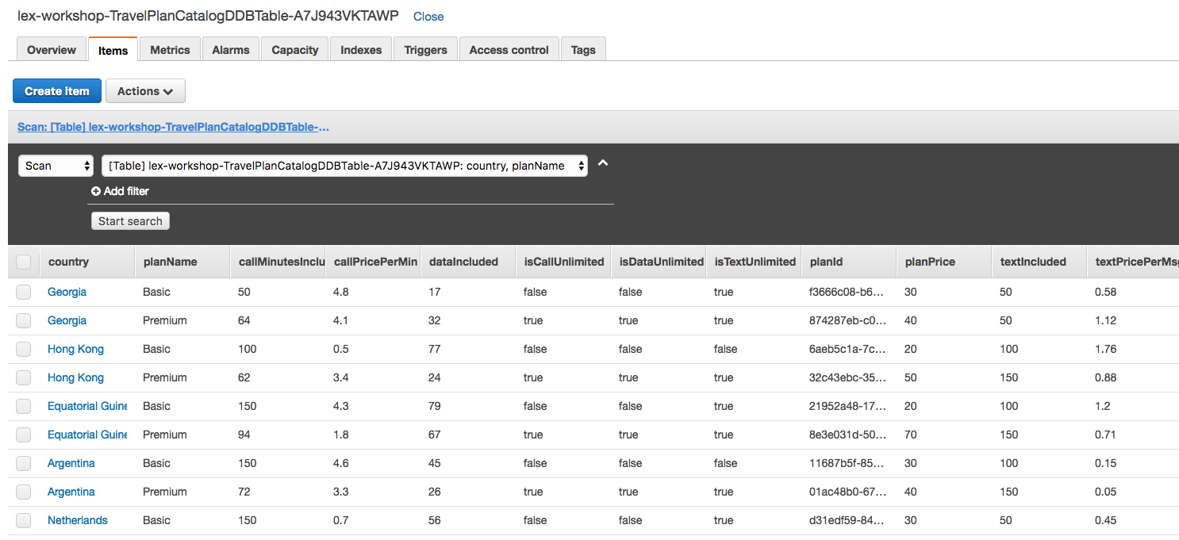Open the Metrics tab
Image resolution: width=1179 pixels, height=540 pixels.
(x=170, y=49)
